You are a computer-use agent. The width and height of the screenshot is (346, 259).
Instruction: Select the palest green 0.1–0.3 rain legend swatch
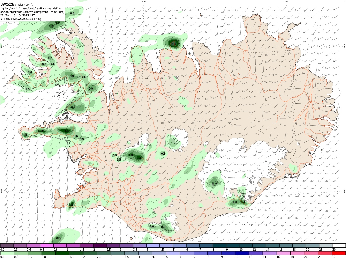coord(7,253)
